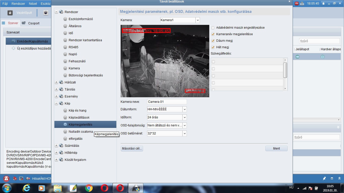Click the lower Szűrő filter field

point(317,137)
